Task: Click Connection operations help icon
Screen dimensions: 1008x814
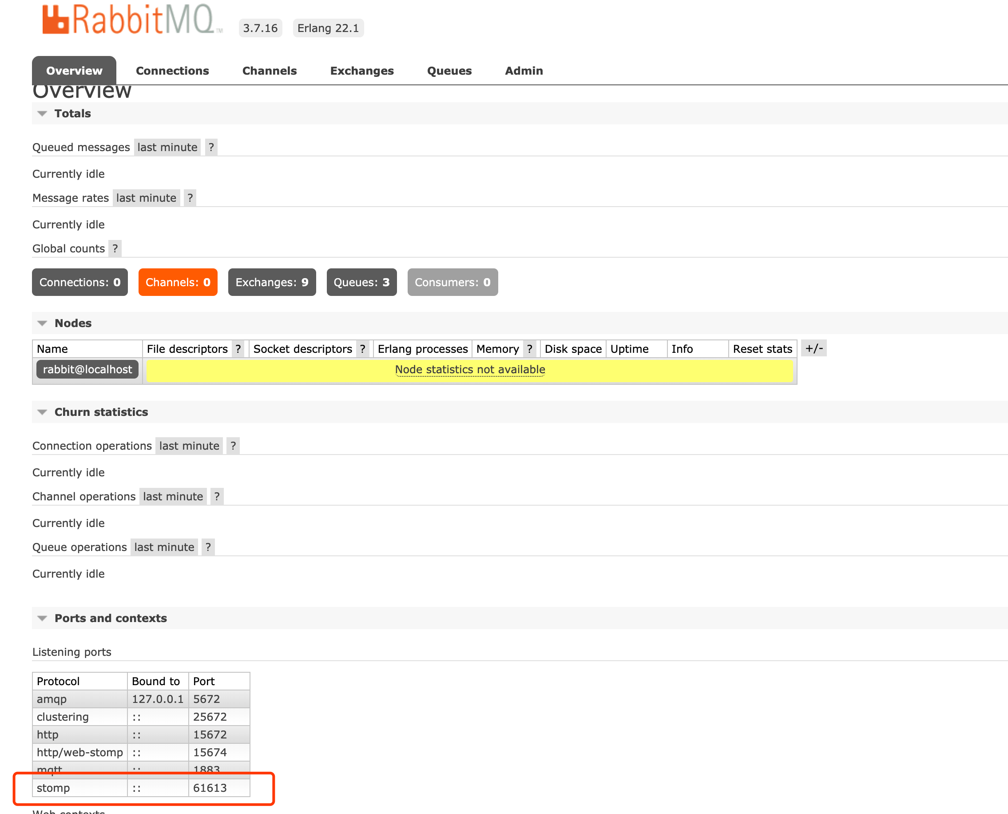Action: coord(233,446)
